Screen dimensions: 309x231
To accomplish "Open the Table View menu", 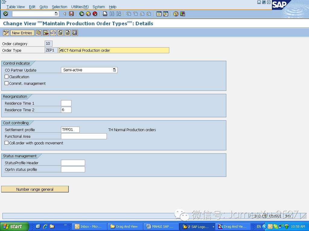I will point(16,7).
